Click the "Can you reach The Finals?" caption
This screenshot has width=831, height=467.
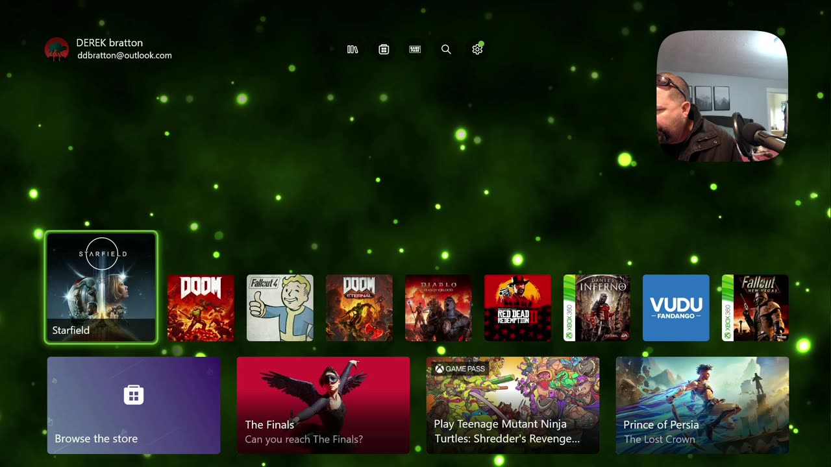pyautogui.click(x=304, y=439)
